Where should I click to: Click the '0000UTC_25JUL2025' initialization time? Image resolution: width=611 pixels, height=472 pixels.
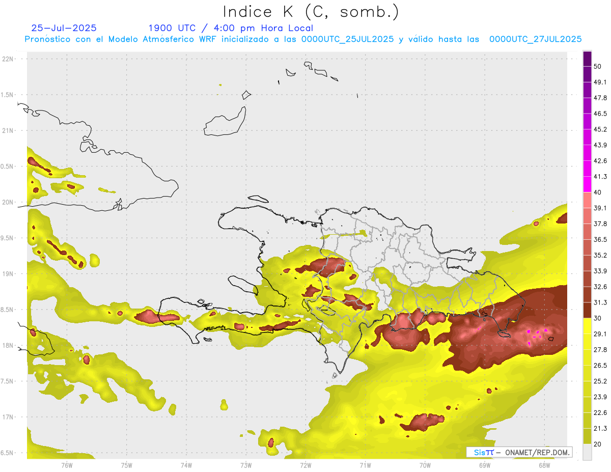(347, 39)
